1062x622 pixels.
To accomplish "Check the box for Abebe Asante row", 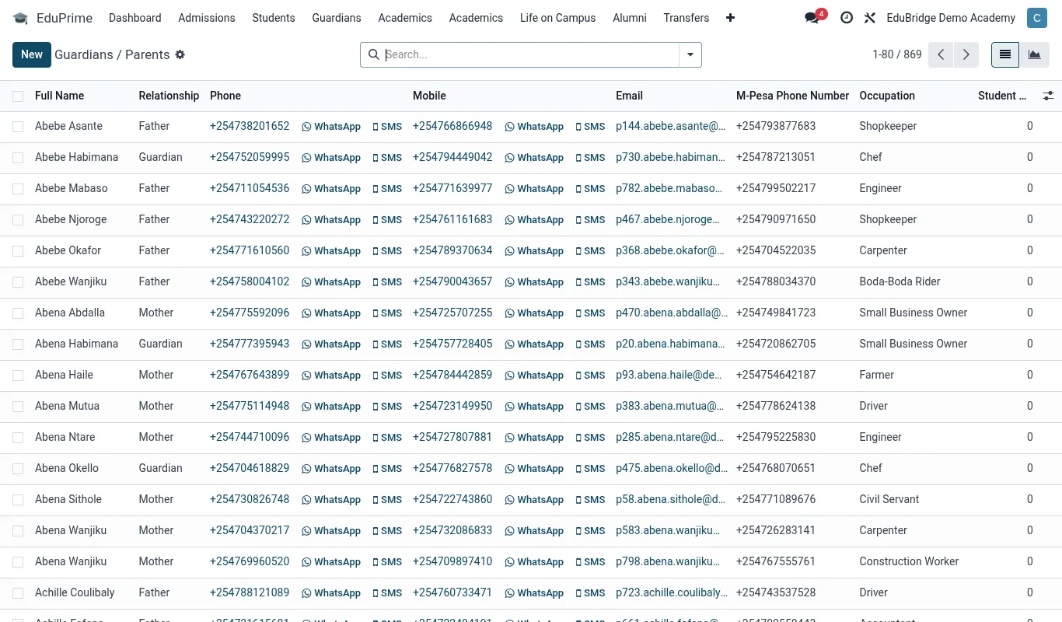I will tap(18, 127).
